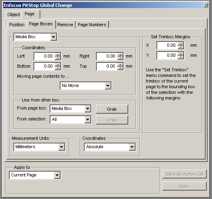
Task: Decrease Trimbox X margin with down arrow
Action: (x=181, y=47)
